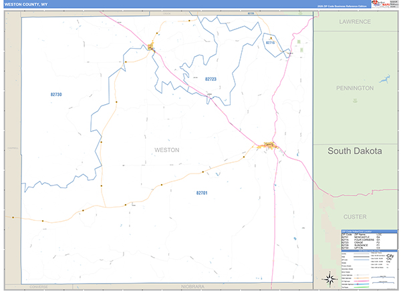Image resolution: width=401 pixels, height=291 pixels.
Task: Click the compass rose on the map
Action: pos(329,279)
